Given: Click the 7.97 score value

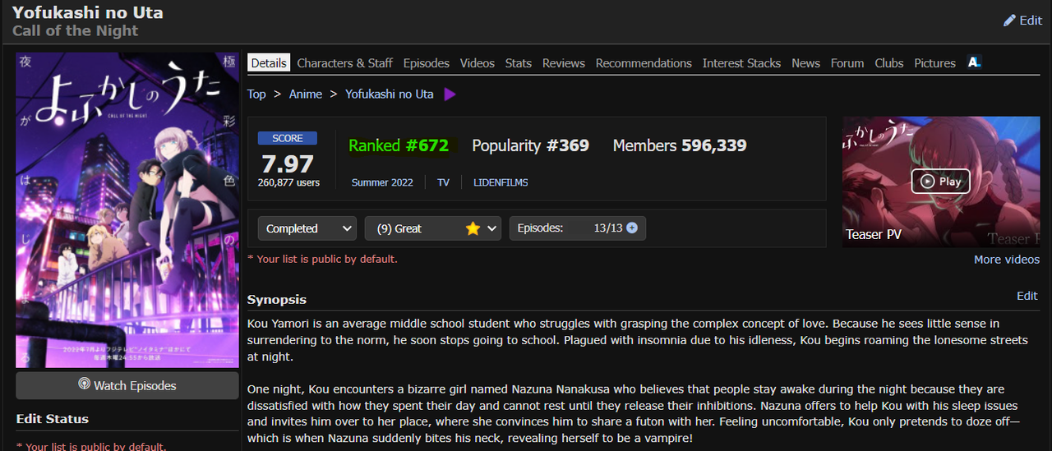Looking at the screenshot, I should pos(288,163).
